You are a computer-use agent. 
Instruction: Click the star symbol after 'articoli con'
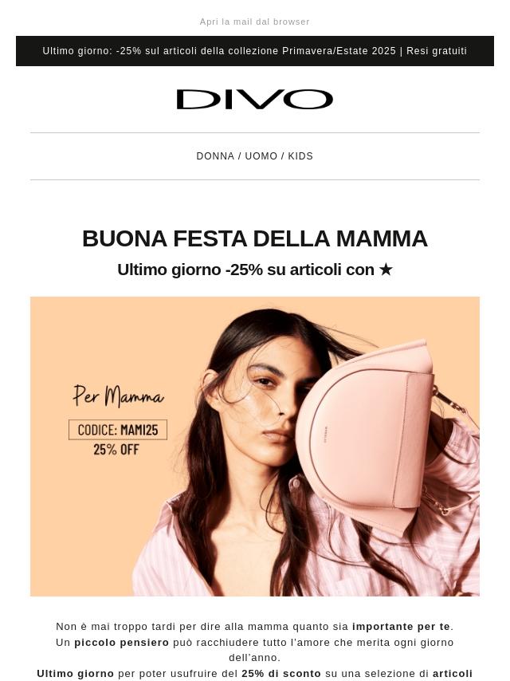click(x=386, y=270)
